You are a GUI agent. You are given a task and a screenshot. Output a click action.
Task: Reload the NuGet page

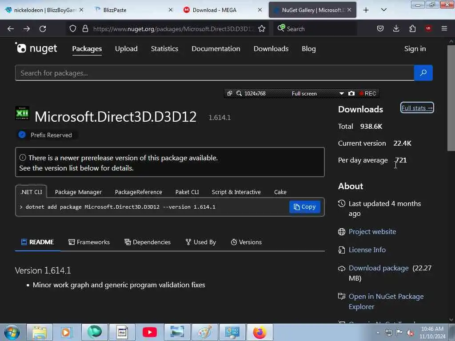coord(43,29)
